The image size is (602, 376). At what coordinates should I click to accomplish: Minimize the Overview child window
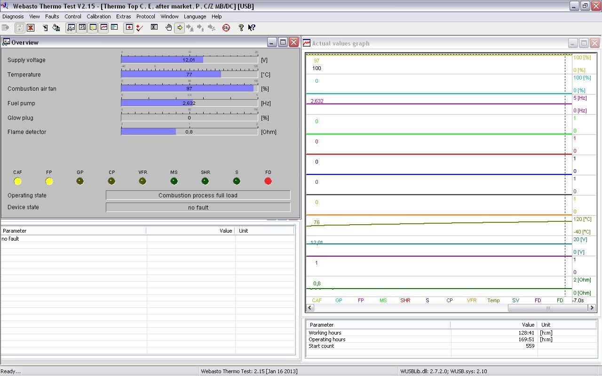pyautogui.click(x=272, y=42)
